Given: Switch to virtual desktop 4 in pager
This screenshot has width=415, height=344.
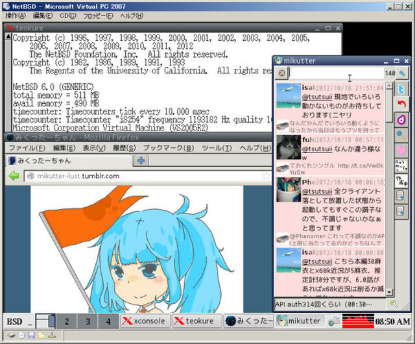Looking at the screenshot, I should 108,321.
